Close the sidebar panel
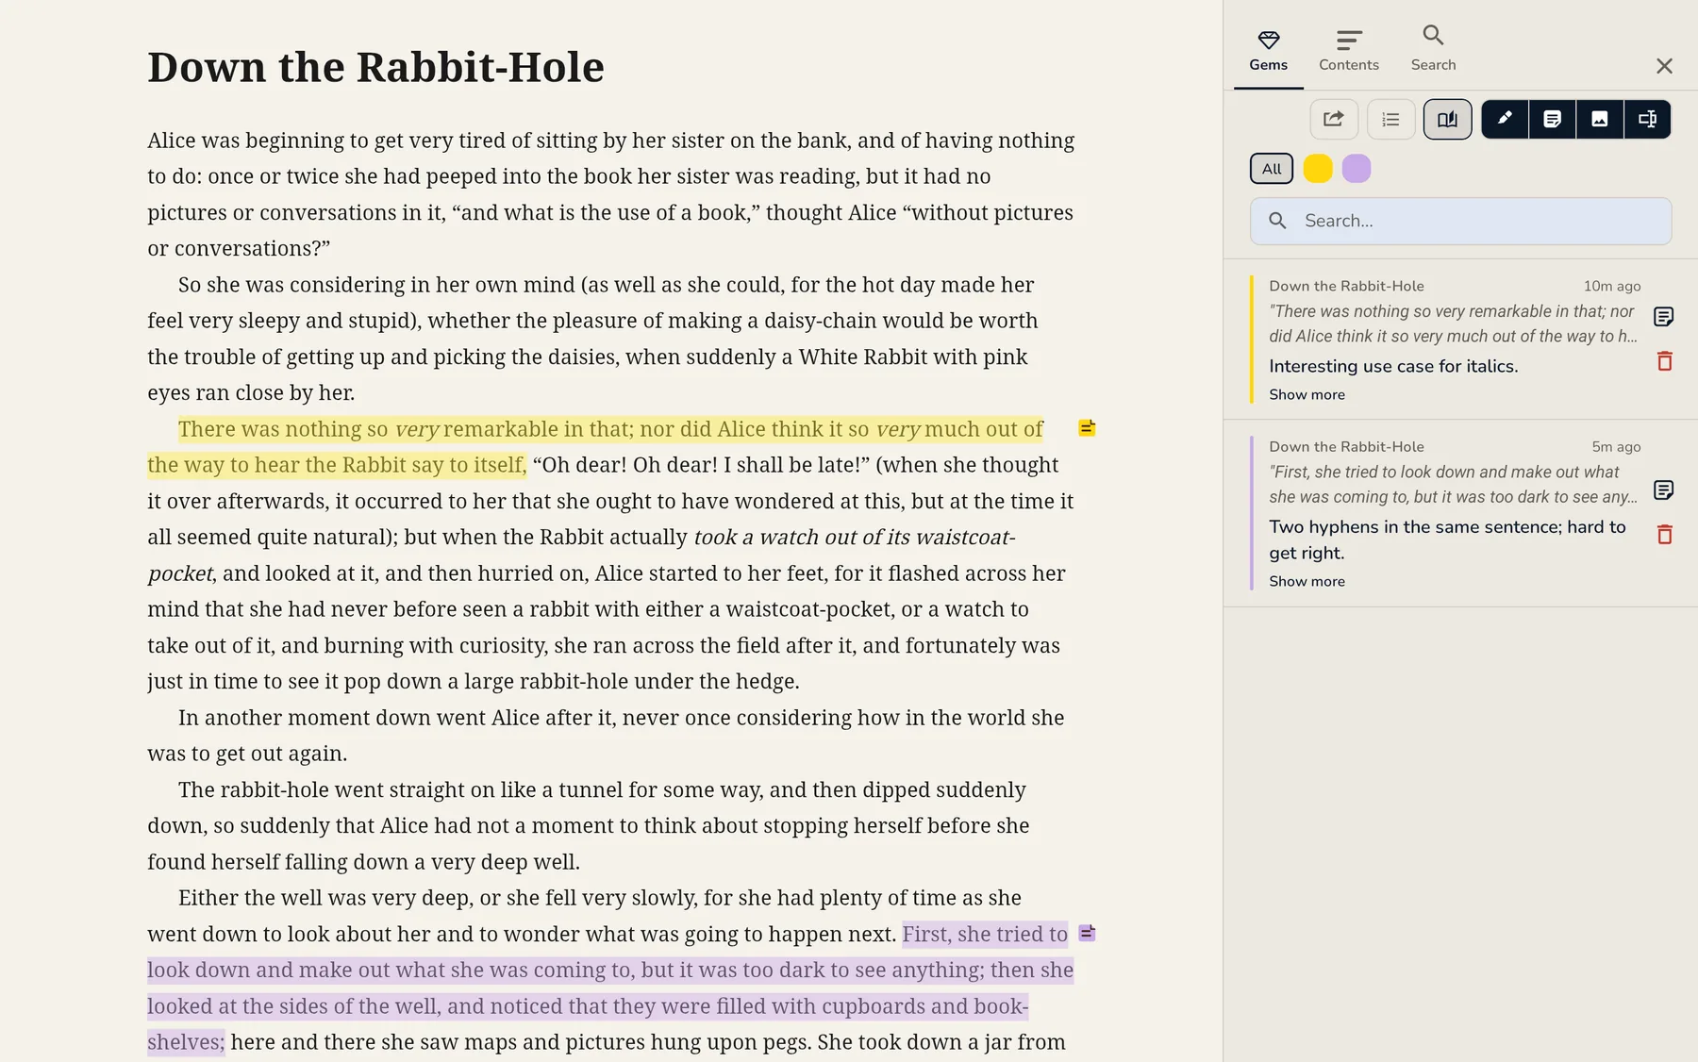1698x1062 pixels. pos(1664,66)
